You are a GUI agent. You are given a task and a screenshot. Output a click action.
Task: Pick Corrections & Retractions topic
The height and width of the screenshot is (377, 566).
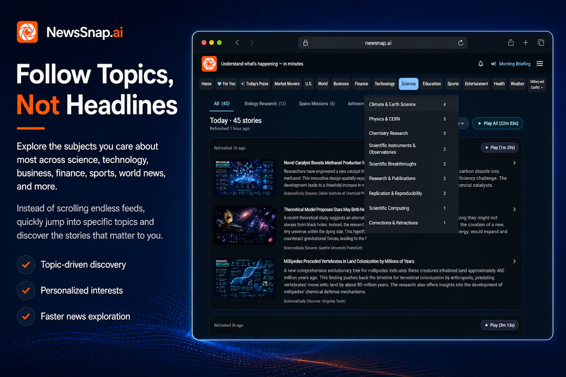click(411, 223)
